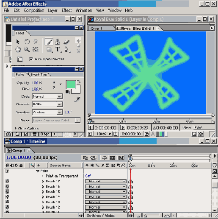The width and height of the screenshot is (218, 219).
Task: Click the 8 bpc color depth button
Action: click(44, 134)
